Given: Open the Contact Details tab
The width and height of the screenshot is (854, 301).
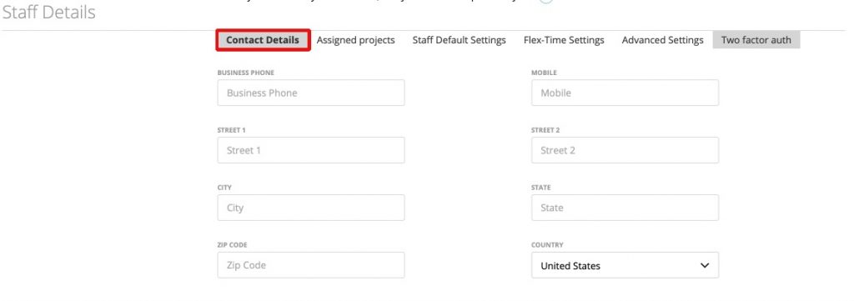Looking at the screenshot, I should (263, 40).
